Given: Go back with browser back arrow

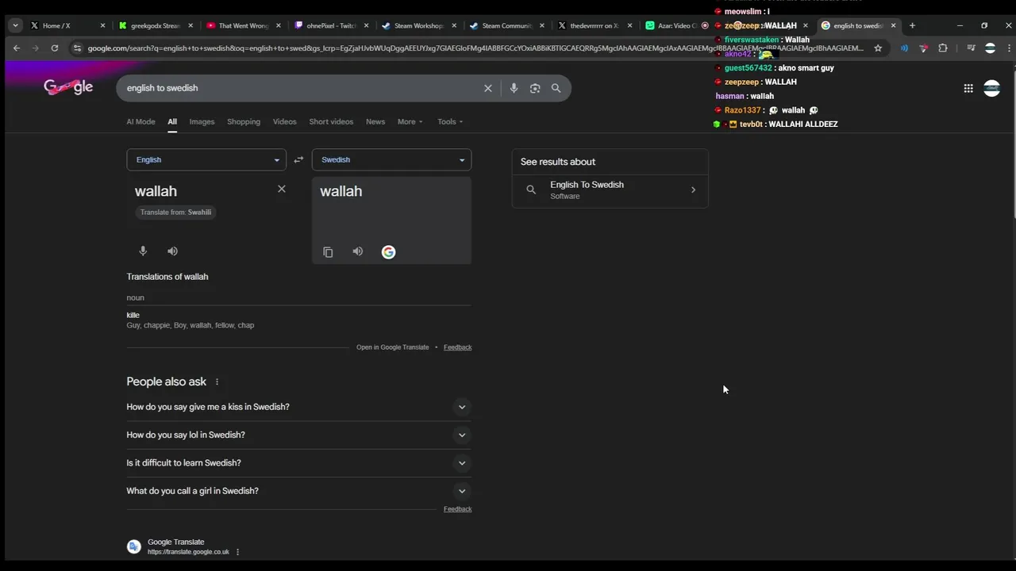Looking at the screenshot, I should point(17,48).
